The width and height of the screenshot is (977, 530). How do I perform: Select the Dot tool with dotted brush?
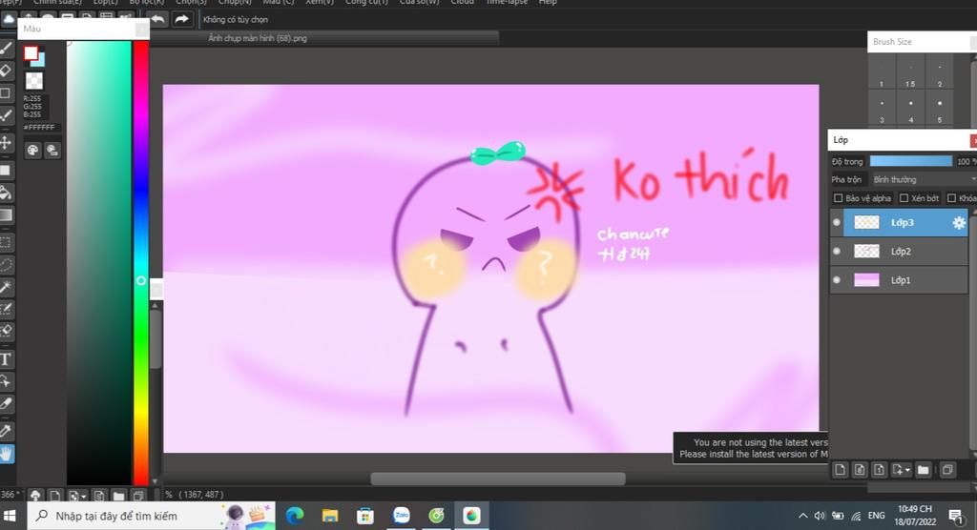pos(7,115)
